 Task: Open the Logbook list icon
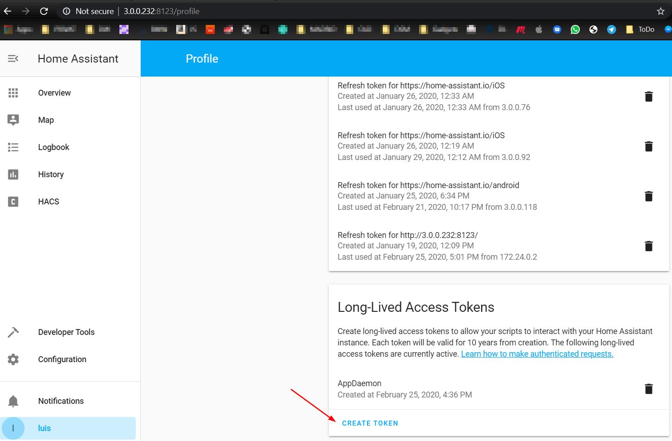[13, 147]
